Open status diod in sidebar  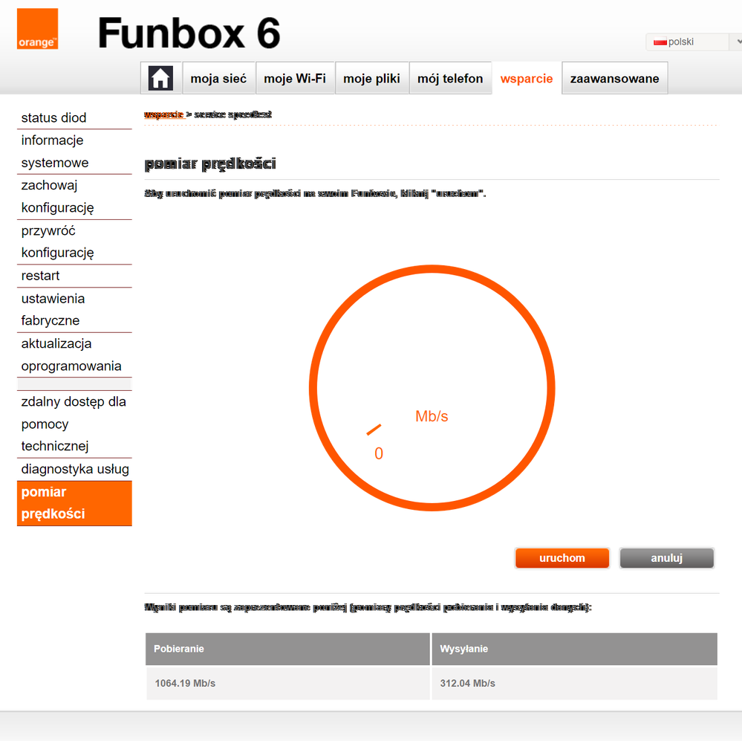[74, 117]
